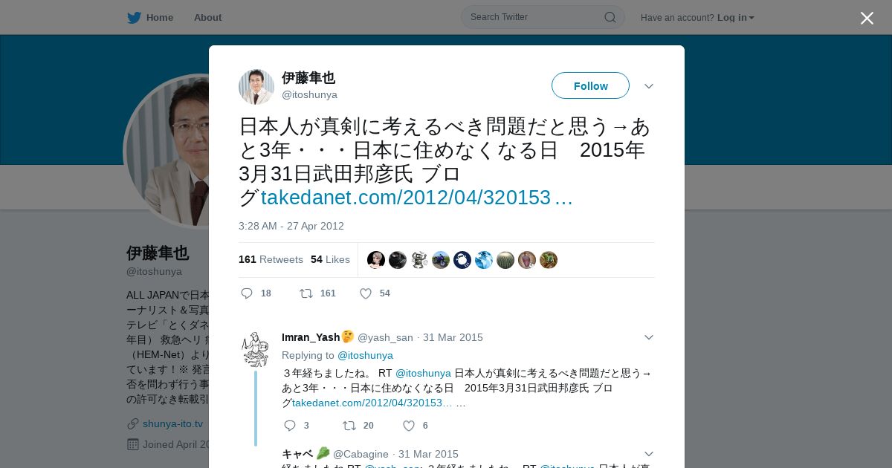
Task: Go to the About menu item
Action: click(x=207, y=18)
